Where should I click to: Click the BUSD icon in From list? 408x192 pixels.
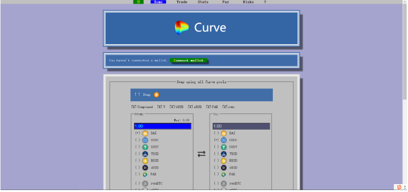[145, 161]
